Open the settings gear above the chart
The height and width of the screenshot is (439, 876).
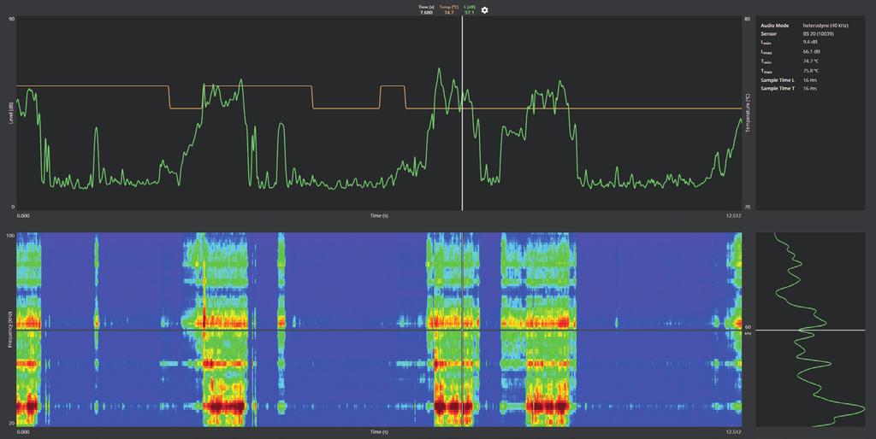tap(484, 10)
